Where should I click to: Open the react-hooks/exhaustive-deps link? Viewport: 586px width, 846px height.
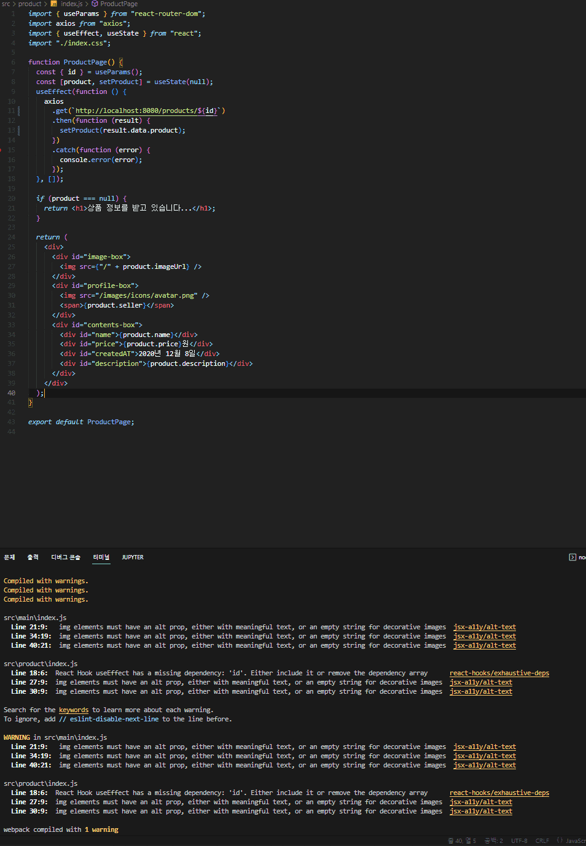[499, 673]
